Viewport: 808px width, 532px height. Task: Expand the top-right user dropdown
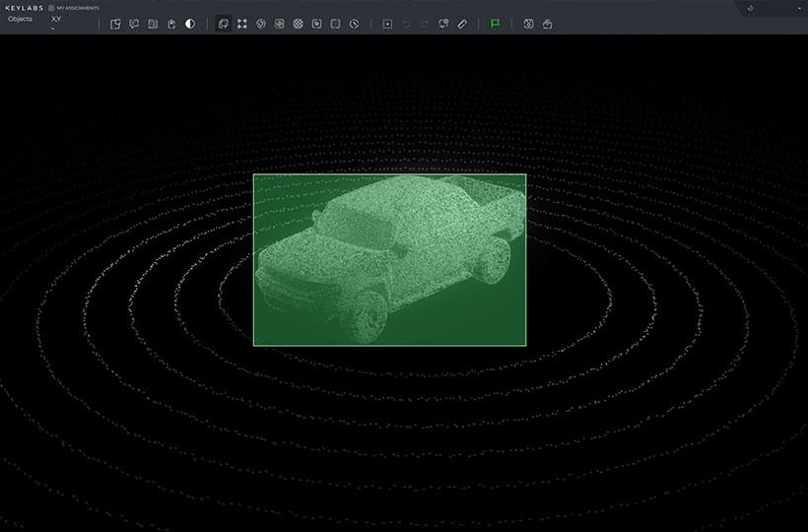point(799,8)
